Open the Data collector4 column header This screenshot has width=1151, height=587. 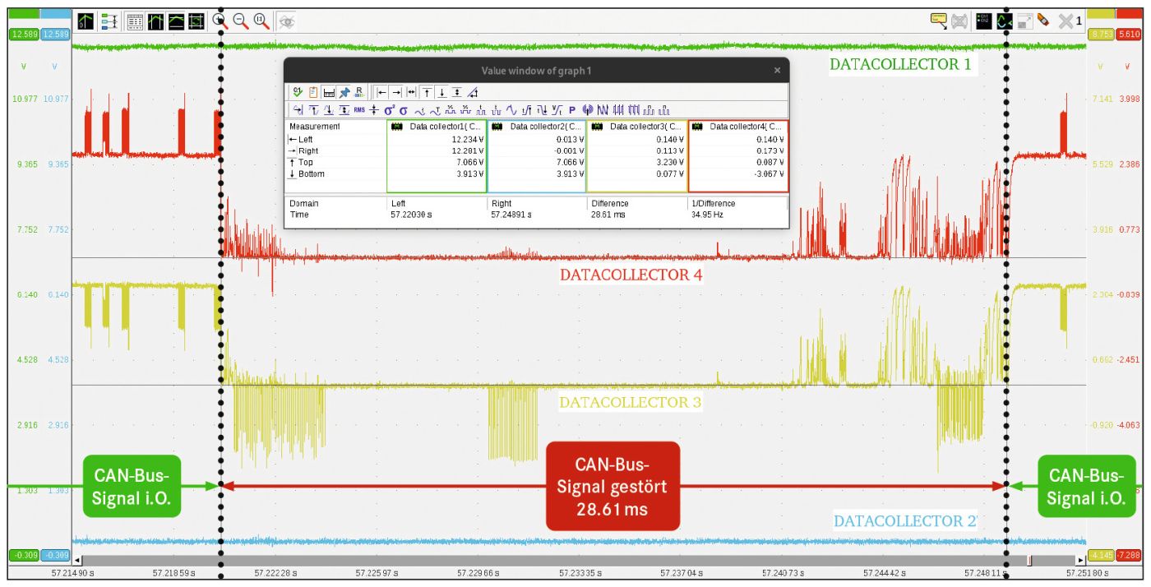click(x=737, y=127)
